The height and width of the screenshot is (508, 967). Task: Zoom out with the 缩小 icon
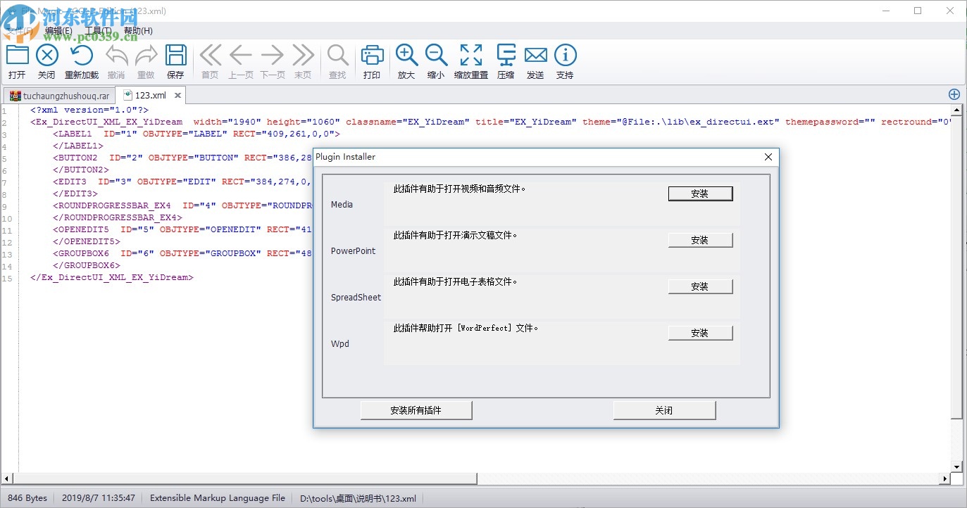[x=435, y=60]
